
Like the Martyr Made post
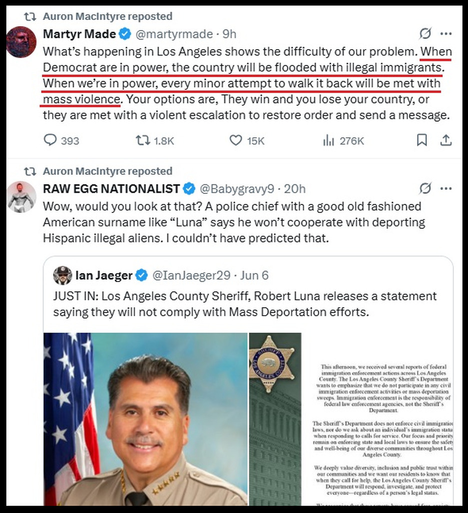[236, 141]
